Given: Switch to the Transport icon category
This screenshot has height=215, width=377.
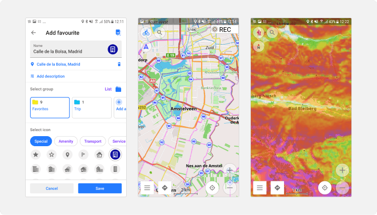Looking at the screenshot, I should pos(92,141).
